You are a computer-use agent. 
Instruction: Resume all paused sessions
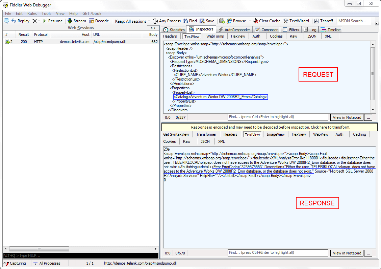pyautogui.click(x=54, y=21)
